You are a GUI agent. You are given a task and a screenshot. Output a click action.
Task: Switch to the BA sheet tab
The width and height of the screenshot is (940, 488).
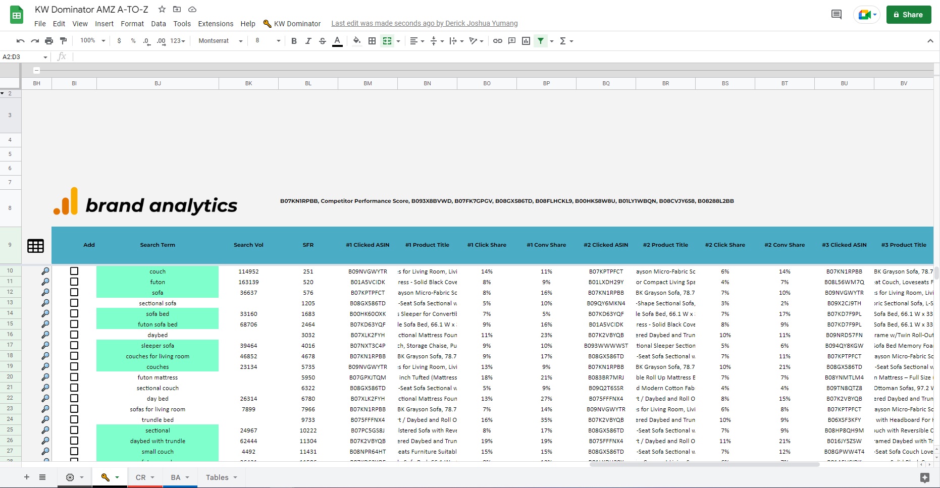pyautogui.click(x=180, y=477)
